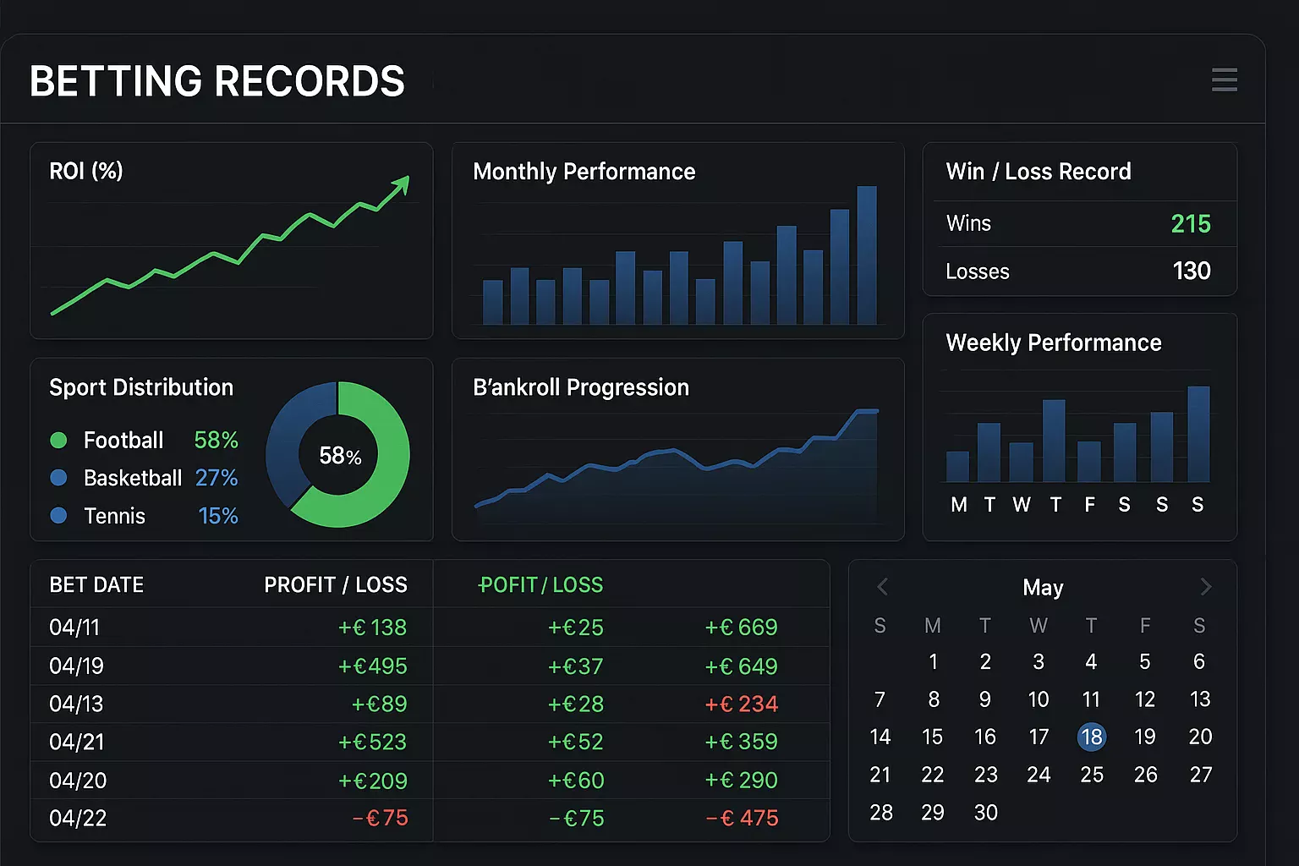The image size is (1299, 866).
Task: Click the Football 58% percentage
Action: pos(216,440)
